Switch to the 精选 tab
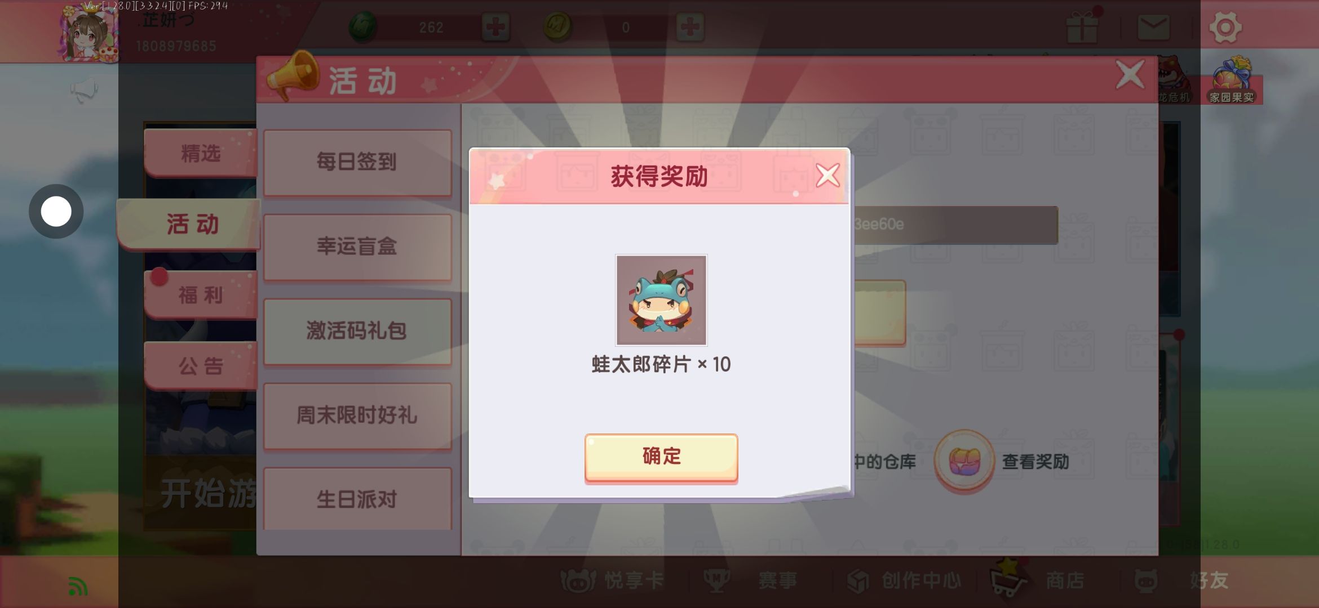This screenshot has height=608, width=1319. click(201, 153)
